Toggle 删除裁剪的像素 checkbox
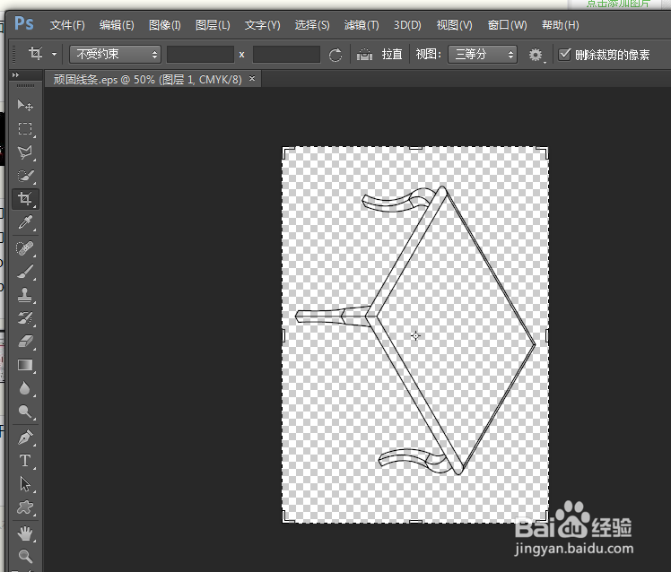Image resolution: width=671 pixels, height=572 pixels. 564,55
